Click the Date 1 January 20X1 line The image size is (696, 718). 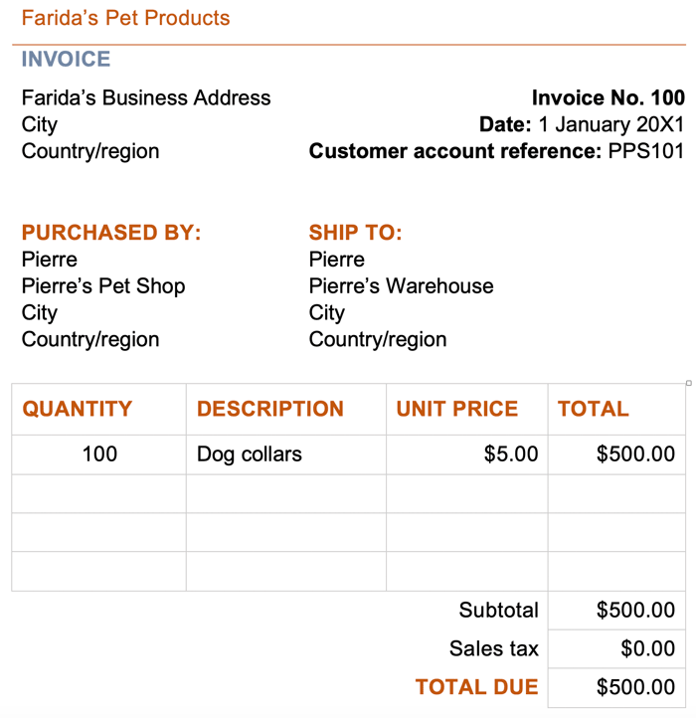click(582, 124)
